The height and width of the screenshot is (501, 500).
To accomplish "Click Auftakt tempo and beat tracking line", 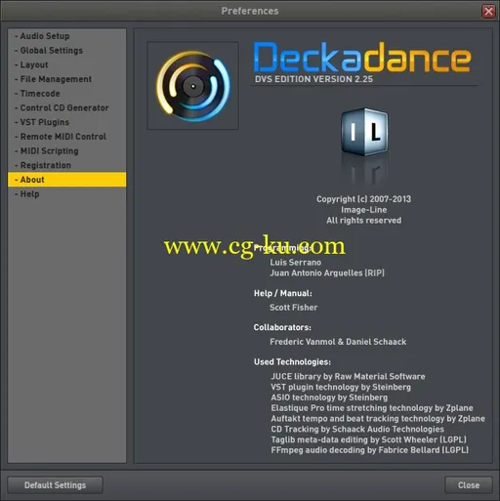I will tap(378, 419).
